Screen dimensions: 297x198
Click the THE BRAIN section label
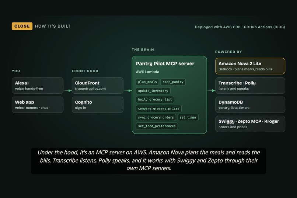[143, 50]
